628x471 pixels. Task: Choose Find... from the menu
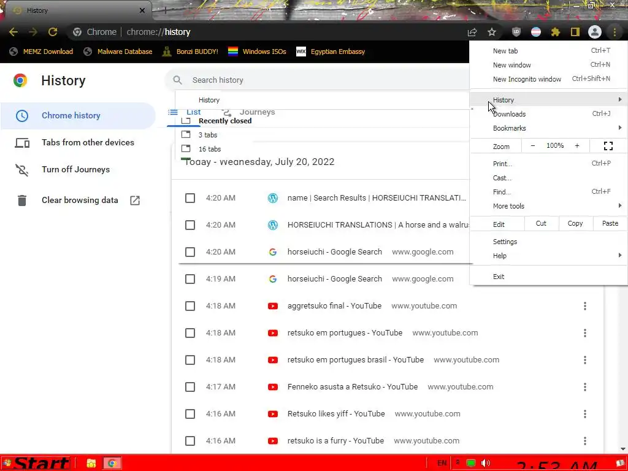pyautogui.click(x=549, y=192)
